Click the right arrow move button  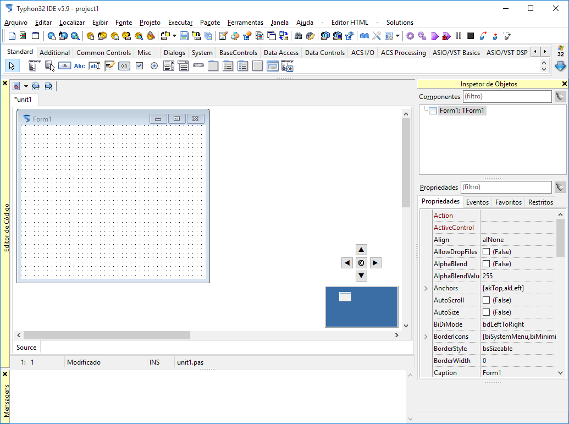coord(375,263)
